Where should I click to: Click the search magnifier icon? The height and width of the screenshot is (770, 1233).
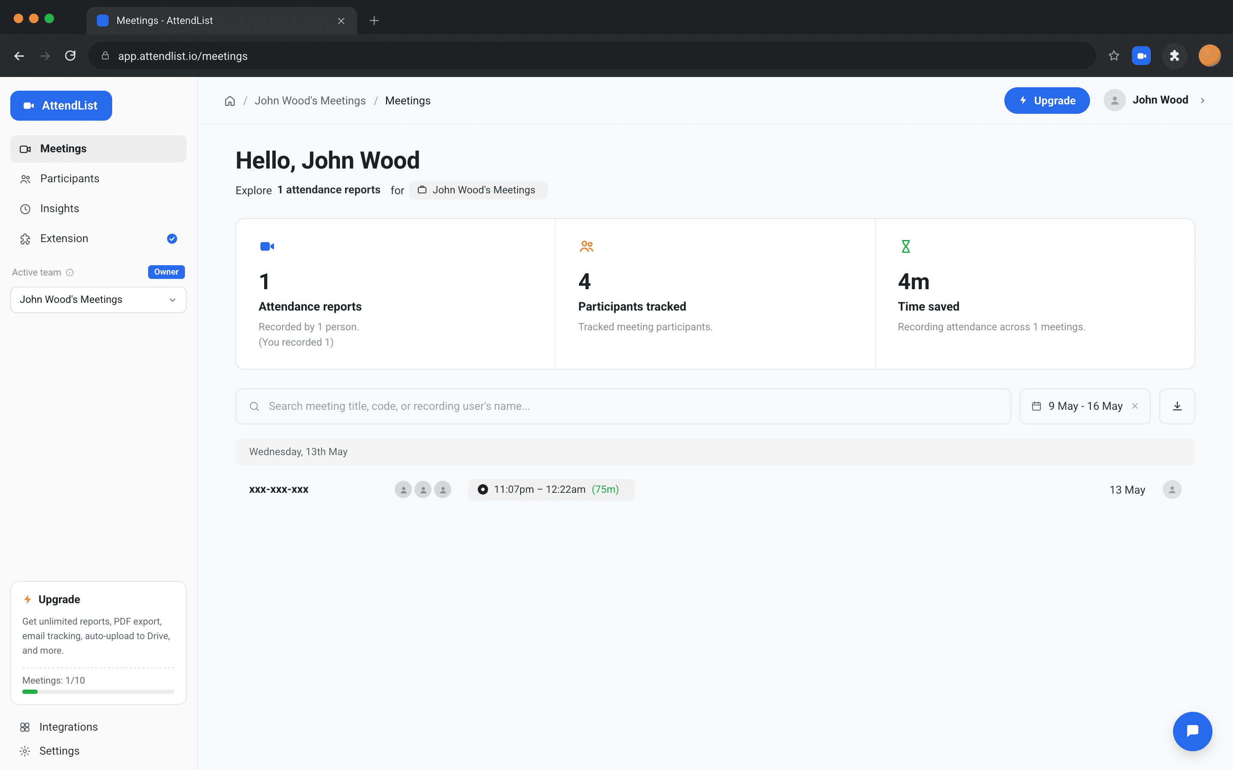click(x=254, y=406)
